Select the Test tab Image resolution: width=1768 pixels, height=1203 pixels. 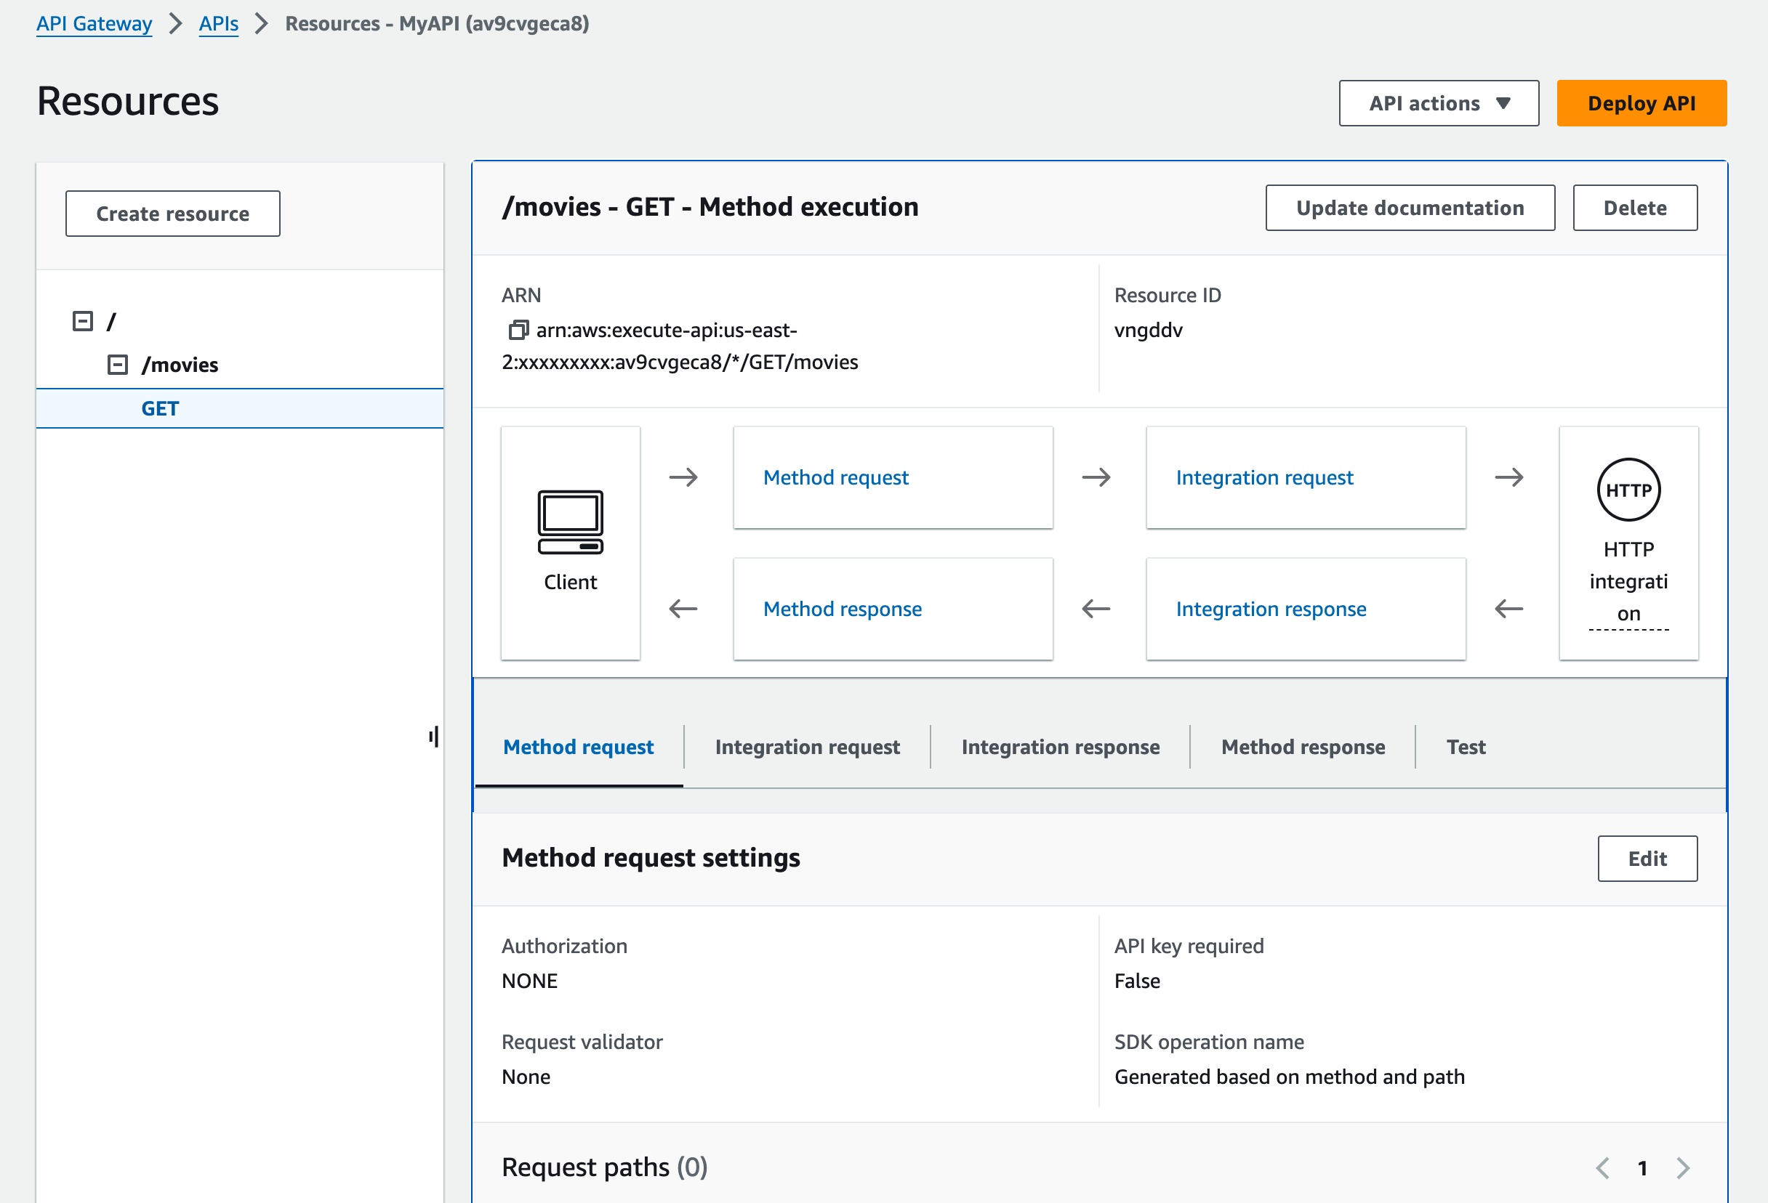1466,745
